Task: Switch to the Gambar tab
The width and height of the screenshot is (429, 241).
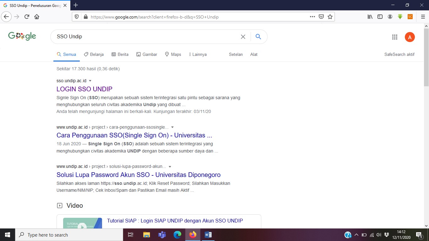Action: (147, 54)
